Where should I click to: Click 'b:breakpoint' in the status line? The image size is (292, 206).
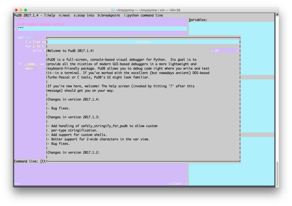[109, 15]
